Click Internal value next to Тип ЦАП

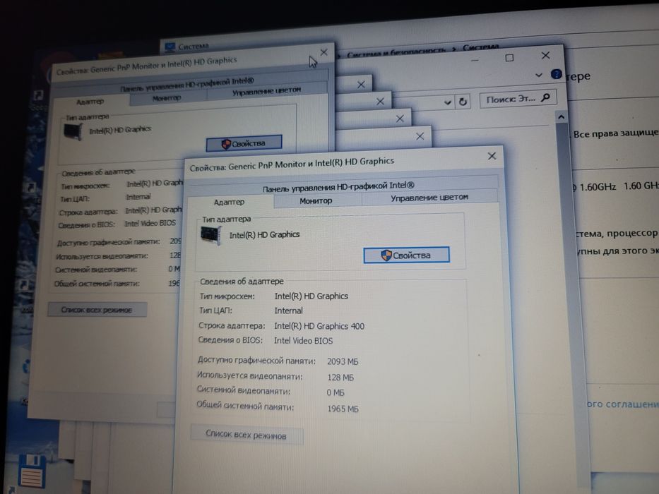[x=288, y=311]
